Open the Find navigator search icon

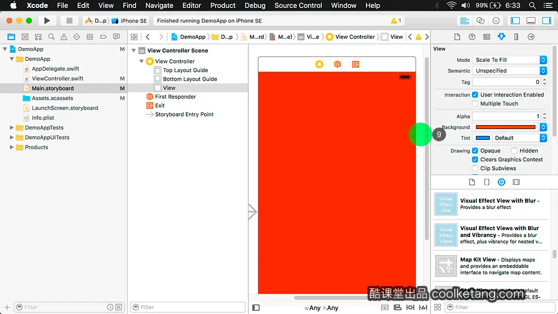51,37
